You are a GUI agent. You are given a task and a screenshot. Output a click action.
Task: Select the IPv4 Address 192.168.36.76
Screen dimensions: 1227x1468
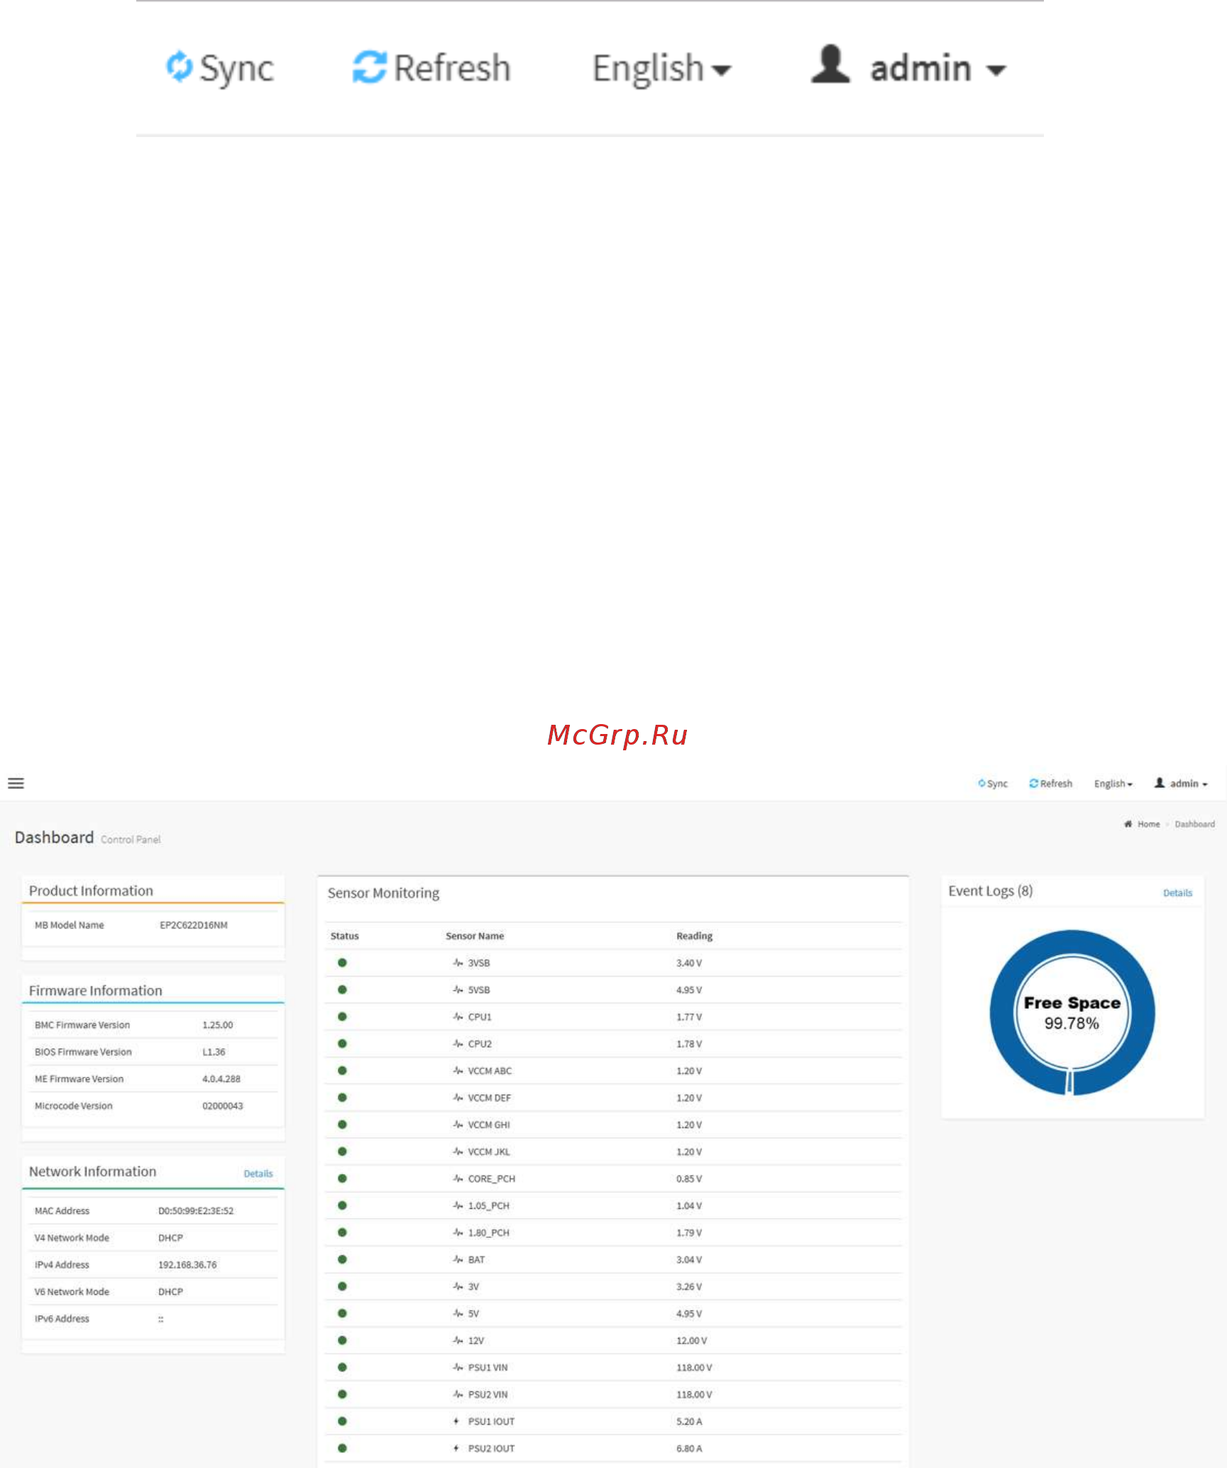click(x=187, y=1265)
